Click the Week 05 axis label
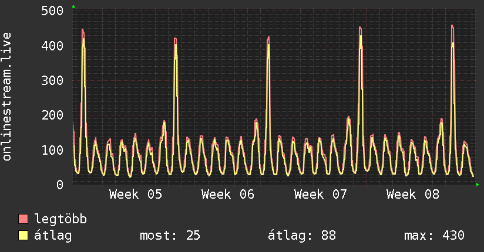Image resolution: width=484 pixels, height=252 pixels. (136, 195)
